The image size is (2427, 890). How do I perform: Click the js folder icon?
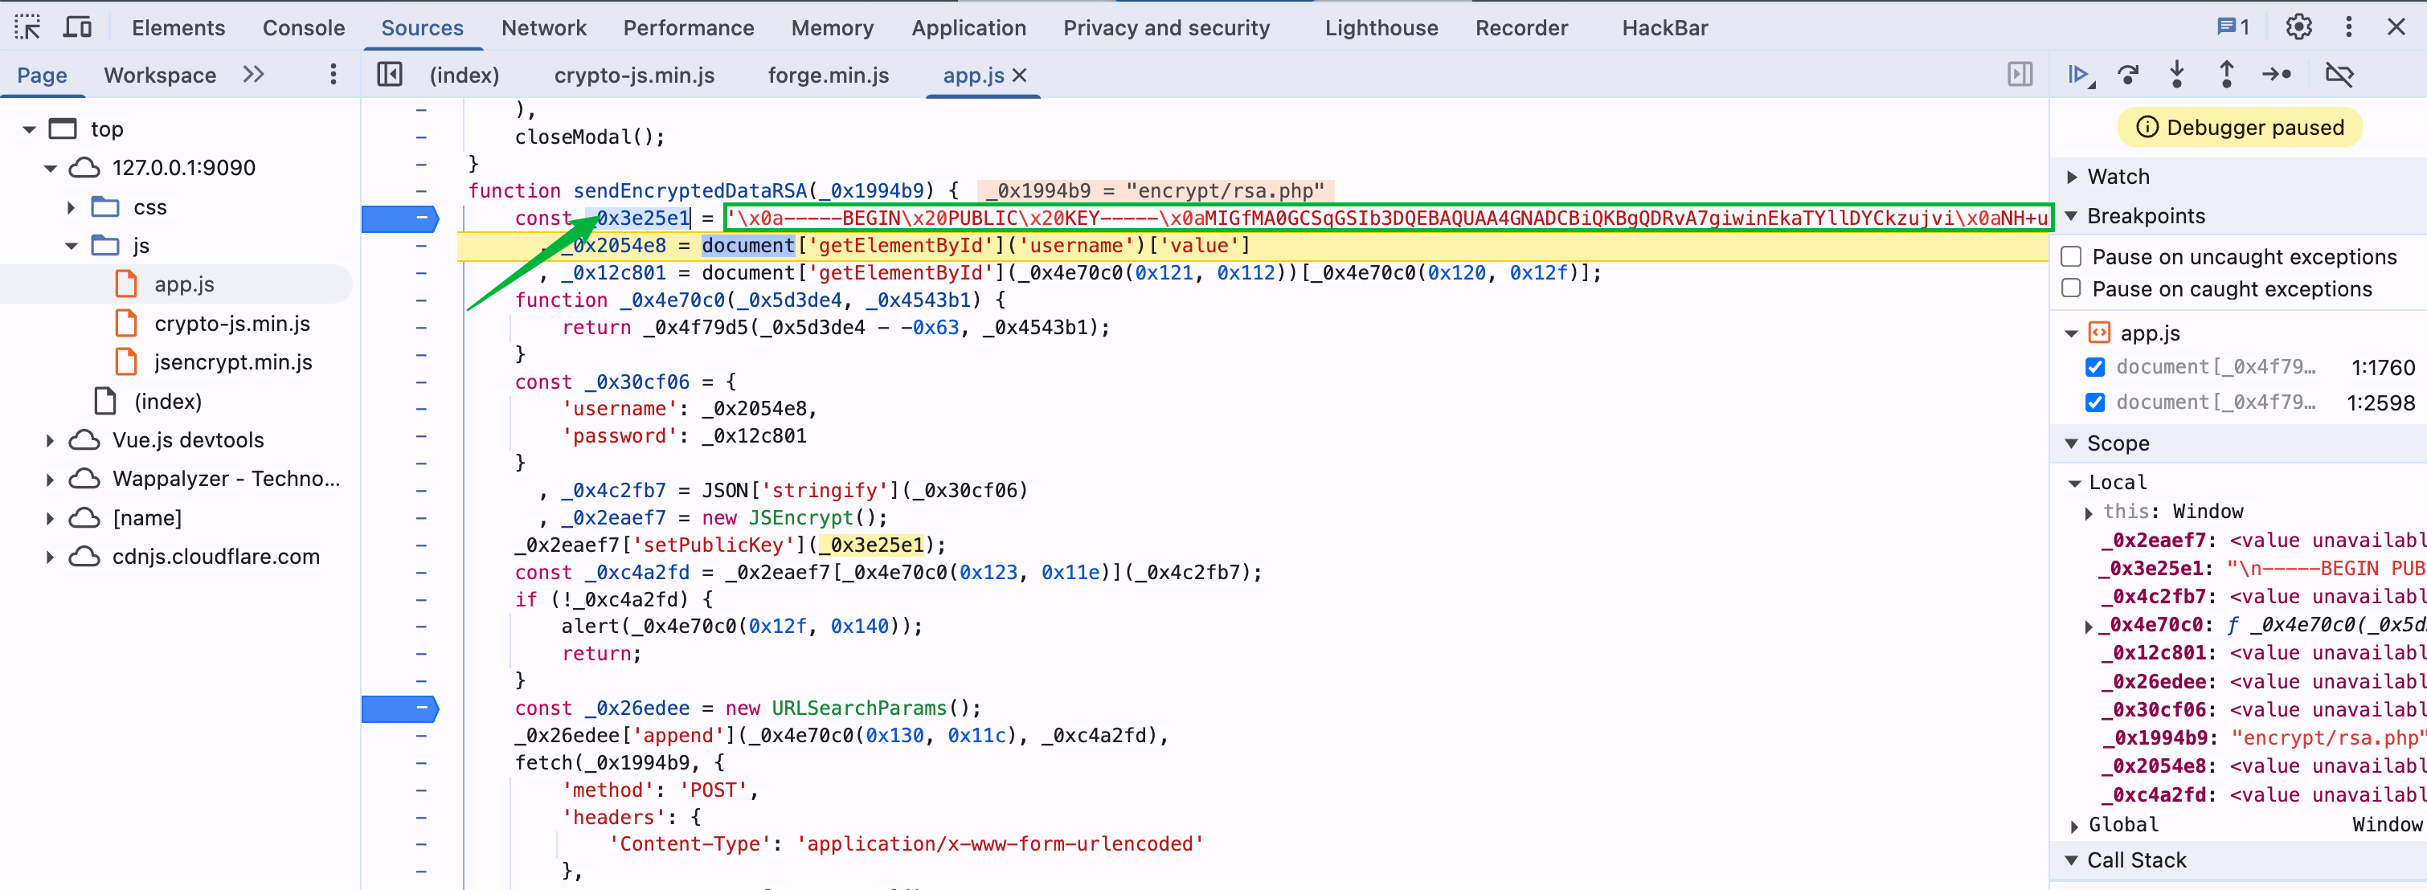click(x=105, y=246)
